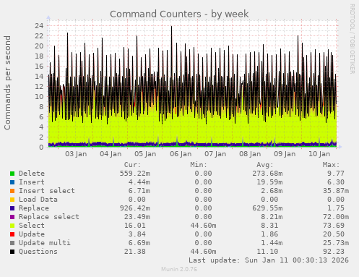Click Select max value 73.69

334,226
